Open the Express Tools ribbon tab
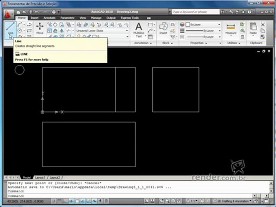Viewport: 276px width, 207px height. [x=130, y=18]
